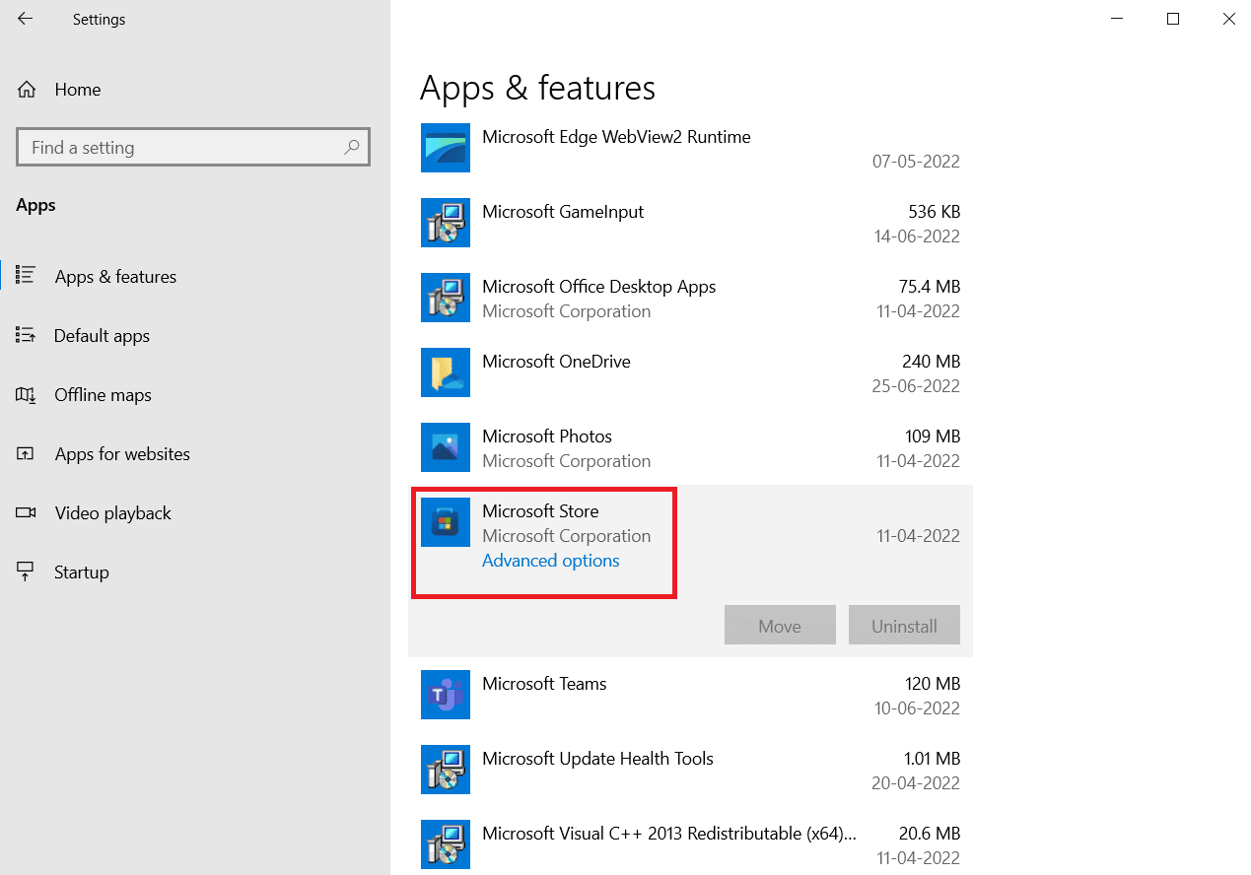The height and width of the screenshot is (875, 1251).
Task: Click the Offline maps sidebar icon
Action: pos(27,394)
